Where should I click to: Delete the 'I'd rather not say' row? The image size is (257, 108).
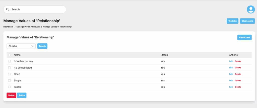point(238,61)
